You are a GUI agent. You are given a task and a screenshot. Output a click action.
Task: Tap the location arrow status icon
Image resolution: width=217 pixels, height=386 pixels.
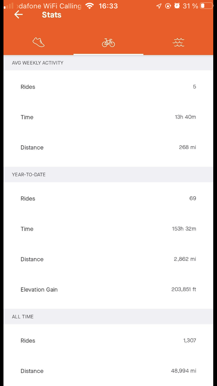click(x=159, y=6)
